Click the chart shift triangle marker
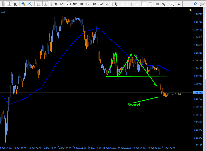The image size is (206, 151). pyautogui.click(x=170, y=9)
